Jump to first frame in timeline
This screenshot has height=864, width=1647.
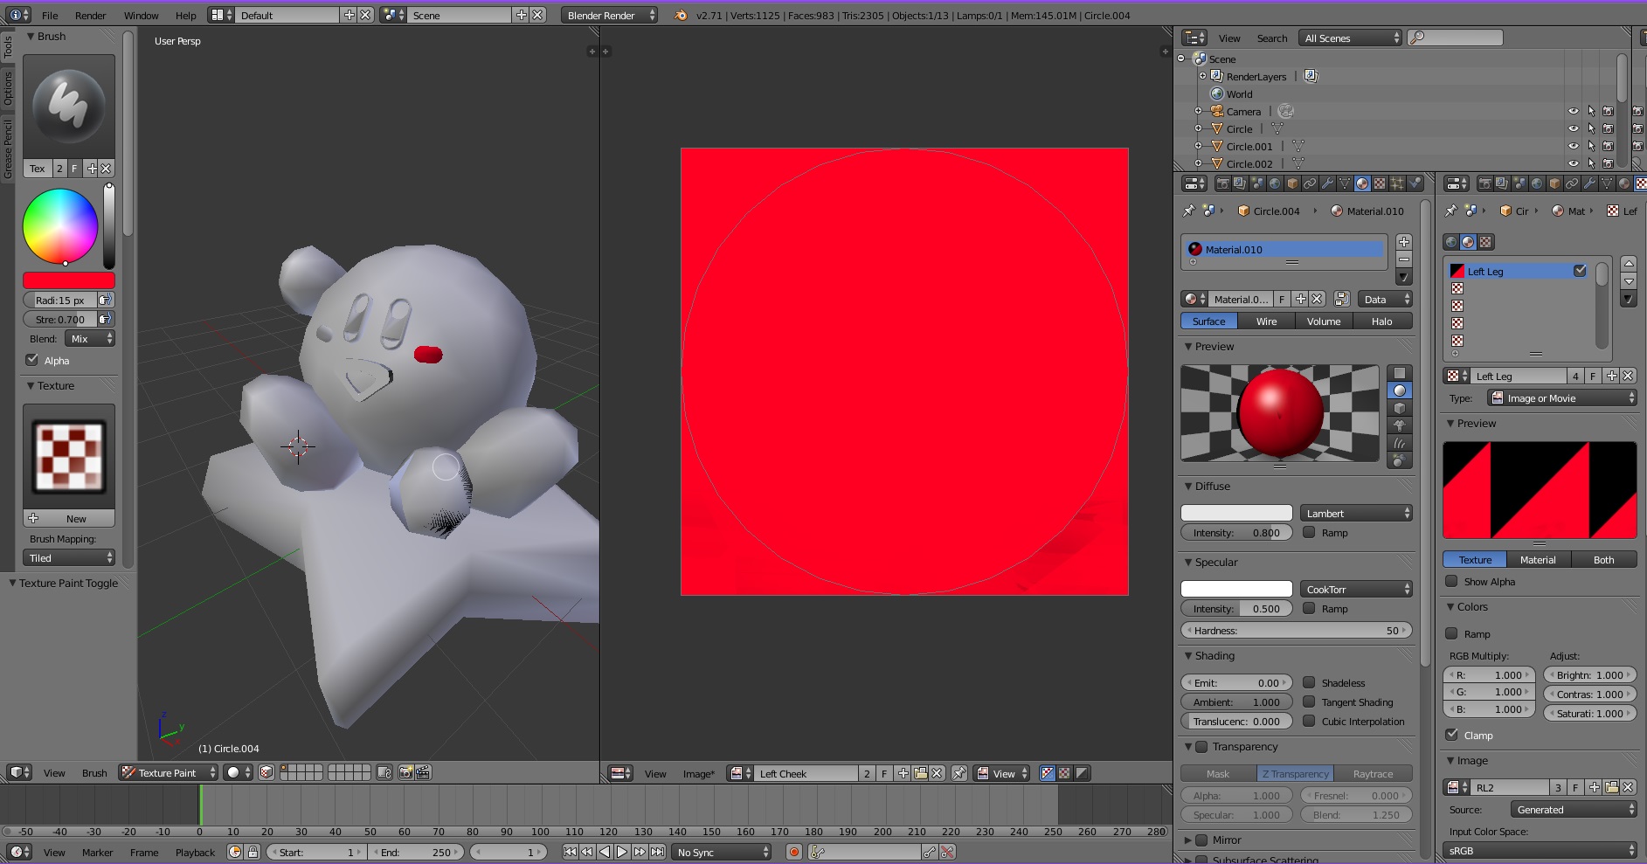coord(570,852)
